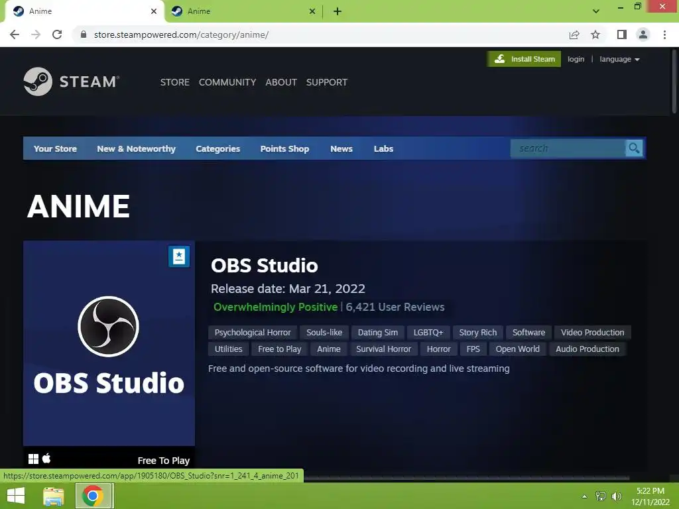Go back with browser back arrow
The width and height of the screenshot is (679, 509).
[15, 34]
